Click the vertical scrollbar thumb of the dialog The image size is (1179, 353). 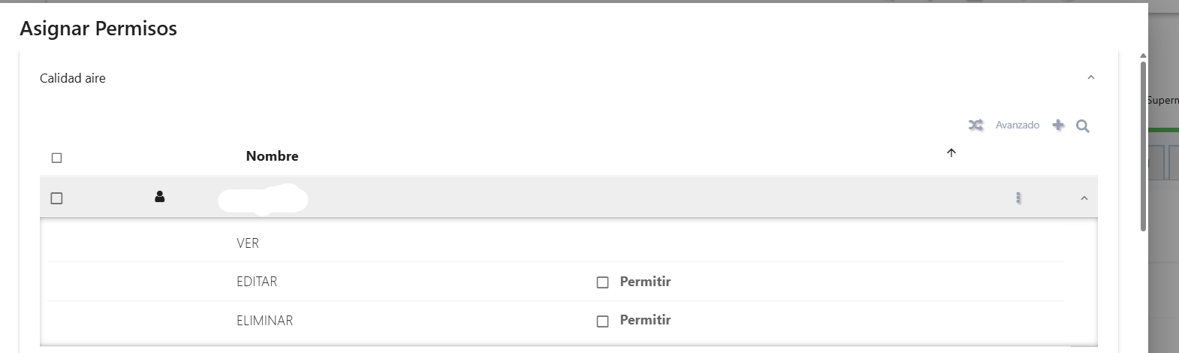pyautogui.click(x=1143, y=146)
